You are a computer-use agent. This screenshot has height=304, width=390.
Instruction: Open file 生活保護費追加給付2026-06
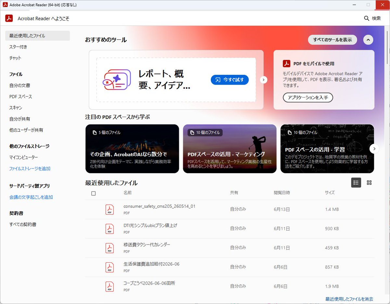(x=151, y=264)
